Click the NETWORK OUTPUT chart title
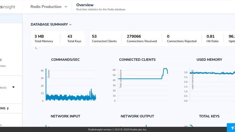The width and height of the screenshot is (235, 132). [137, 116]
